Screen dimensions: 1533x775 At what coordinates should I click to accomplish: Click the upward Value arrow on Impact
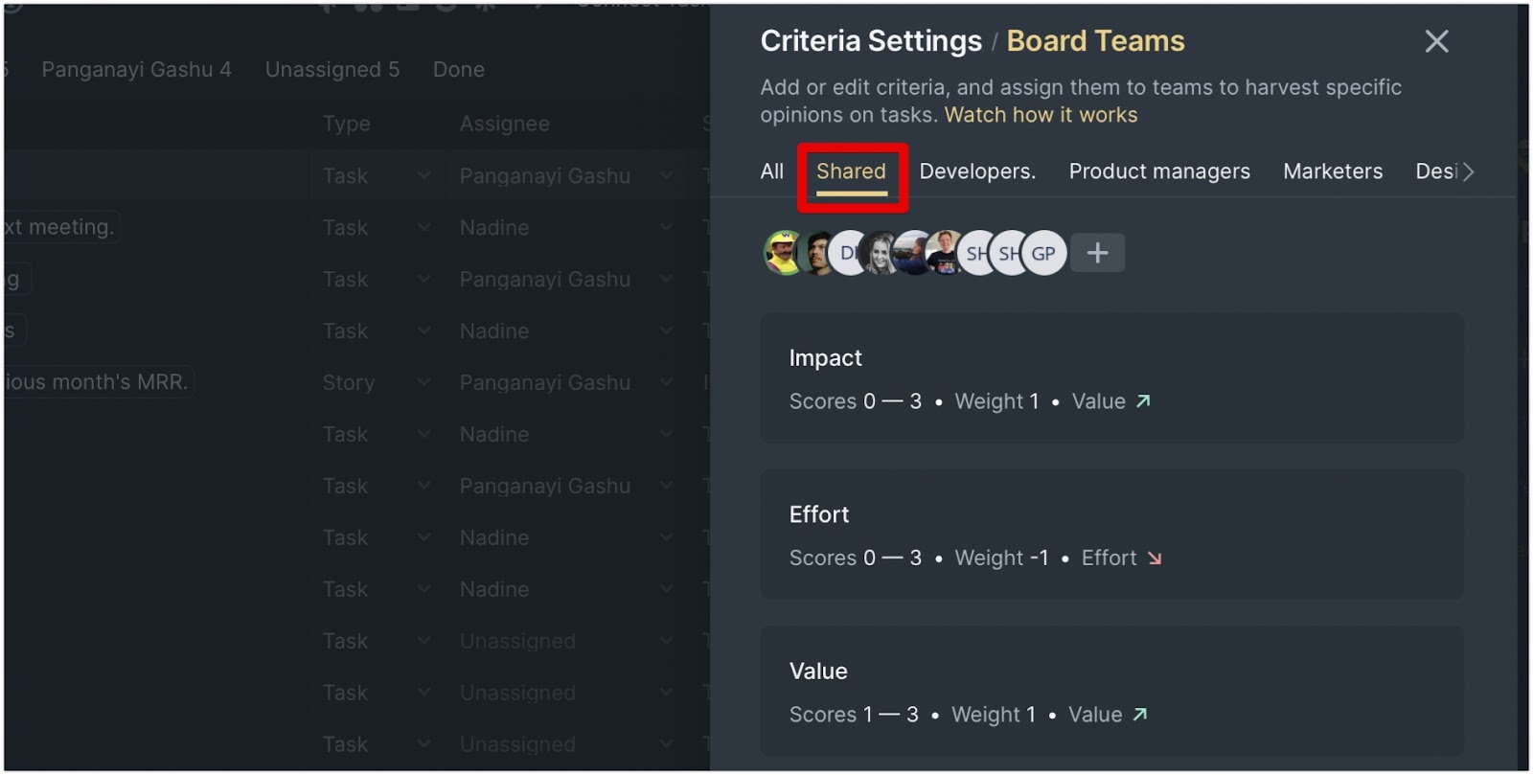click(x=1143, y=401)
